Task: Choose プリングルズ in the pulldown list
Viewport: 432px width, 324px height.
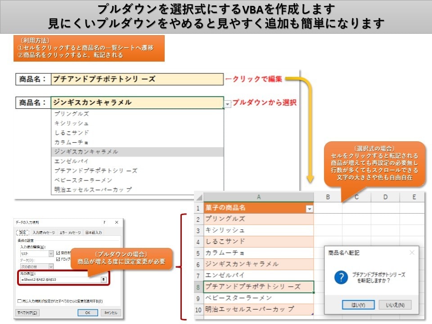Action: 137,114
